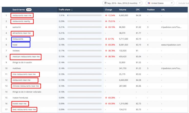Click the Position column header
The width and height of the screenshot is (189, 113).
(151, 10)
